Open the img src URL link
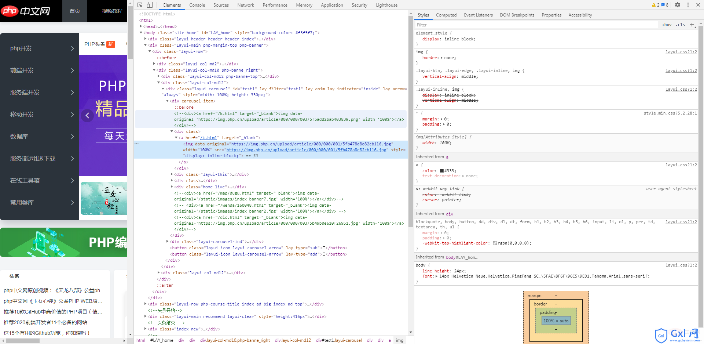704x344 pixels. (x=306, y=150)
